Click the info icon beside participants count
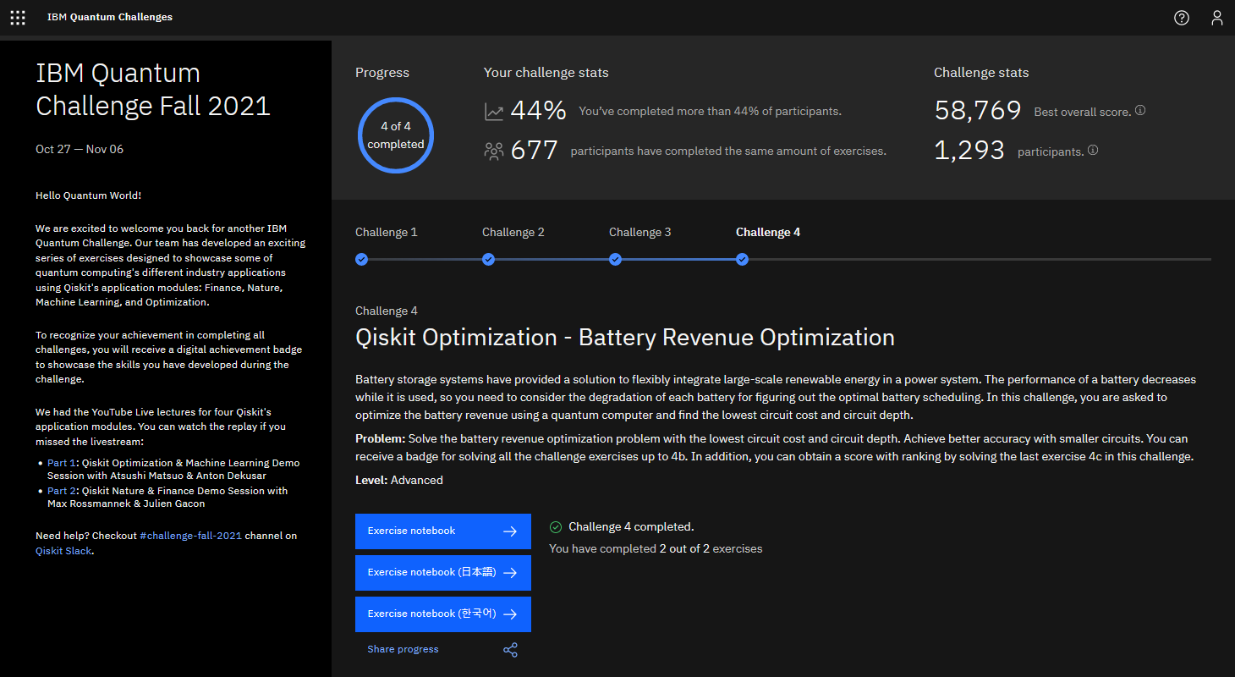Screen dimensions: 1235x677 pos(1093,150)
